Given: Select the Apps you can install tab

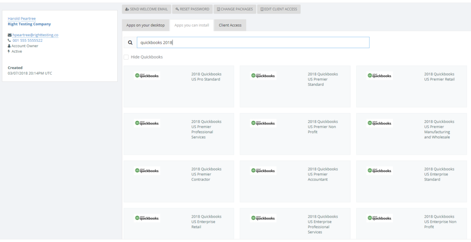Looking at the screenshot, I should click(192, 25).
